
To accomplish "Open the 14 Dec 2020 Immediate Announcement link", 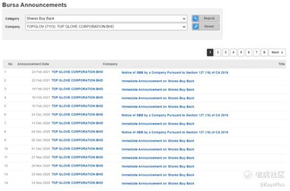I will click(158, 124).
